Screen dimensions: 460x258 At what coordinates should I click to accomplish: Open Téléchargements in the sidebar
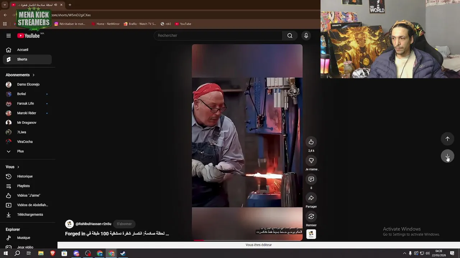pos(27,215)
